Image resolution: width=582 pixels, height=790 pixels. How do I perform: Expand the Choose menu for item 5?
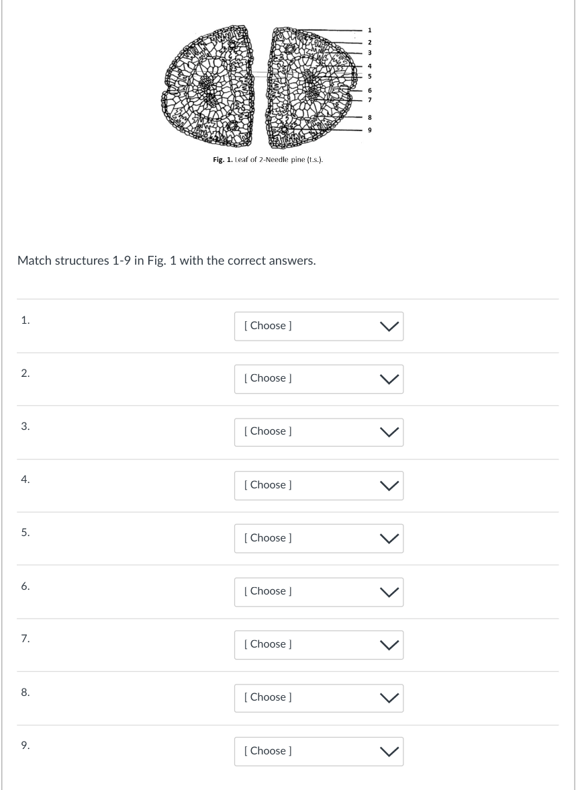pos(319,538)
